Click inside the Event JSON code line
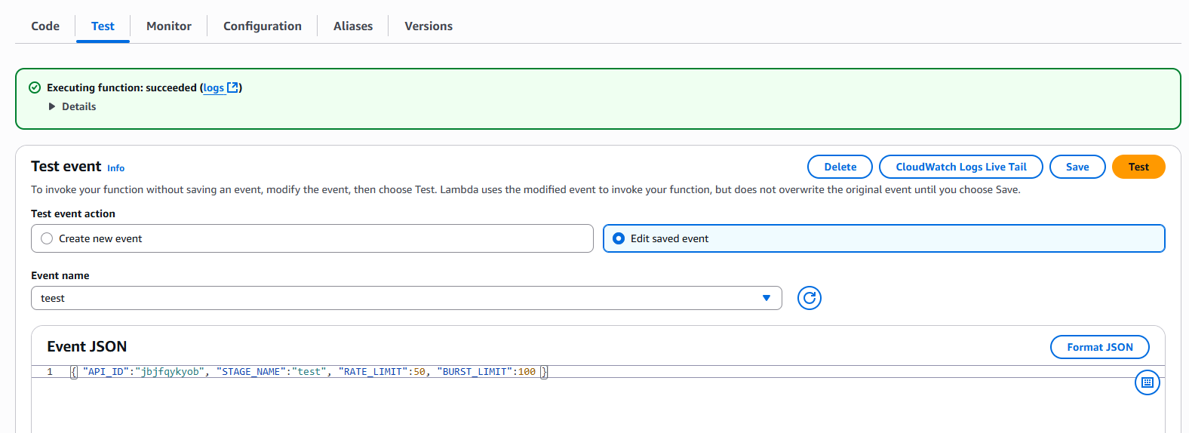 click(309, 372)
